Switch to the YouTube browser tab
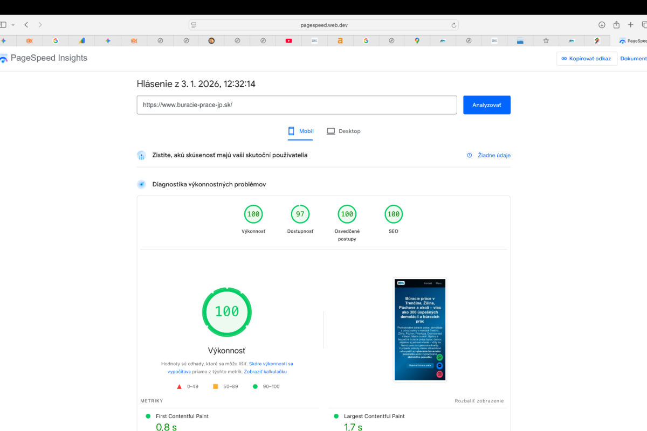 tap(288, 40)
